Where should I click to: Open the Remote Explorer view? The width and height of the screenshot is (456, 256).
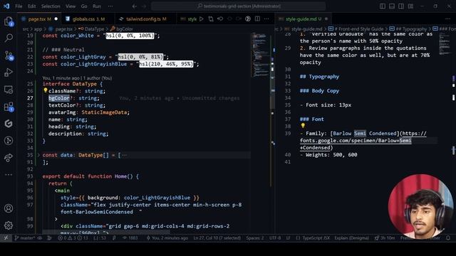click(9, 90)
